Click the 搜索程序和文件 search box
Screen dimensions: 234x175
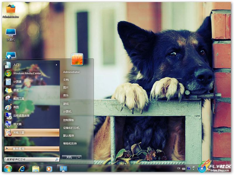pyautogui.click(x=32, y=160)
